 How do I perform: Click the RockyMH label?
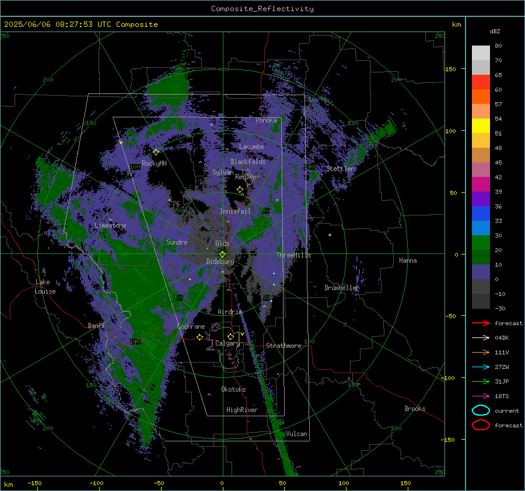[x=154, y=163]
